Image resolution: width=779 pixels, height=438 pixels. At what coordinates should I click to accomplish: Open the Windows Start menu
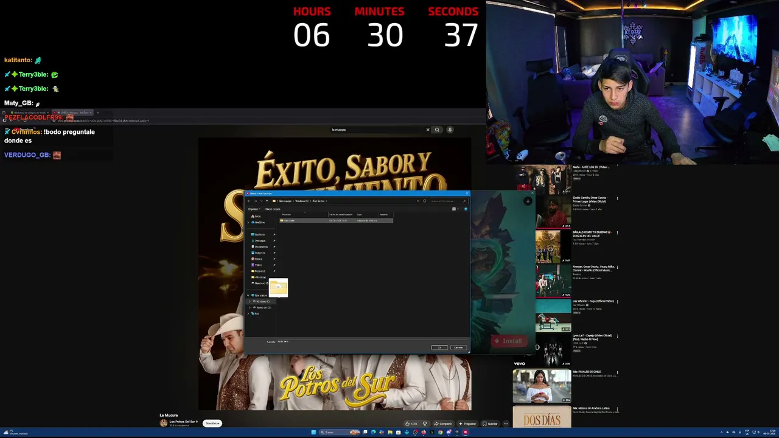(x=313, y=433)
